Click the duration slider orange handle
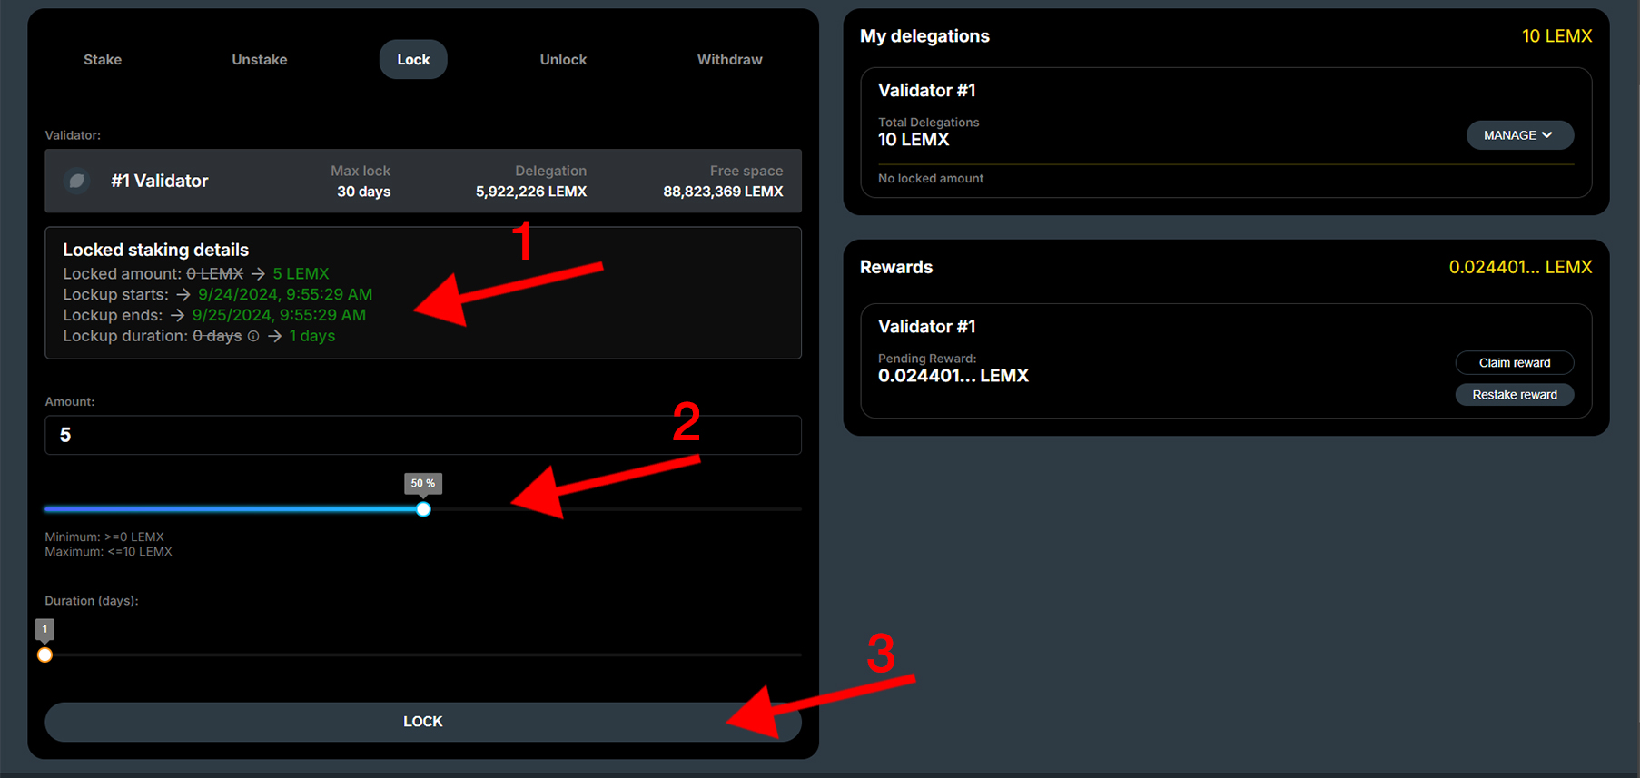 pos(44,655)
